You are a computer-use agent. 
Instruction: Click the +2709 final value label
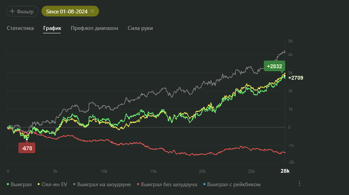[296, 78]
